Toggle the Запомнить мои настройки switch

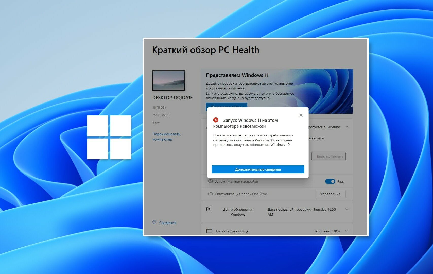click(x=330, y=181)
